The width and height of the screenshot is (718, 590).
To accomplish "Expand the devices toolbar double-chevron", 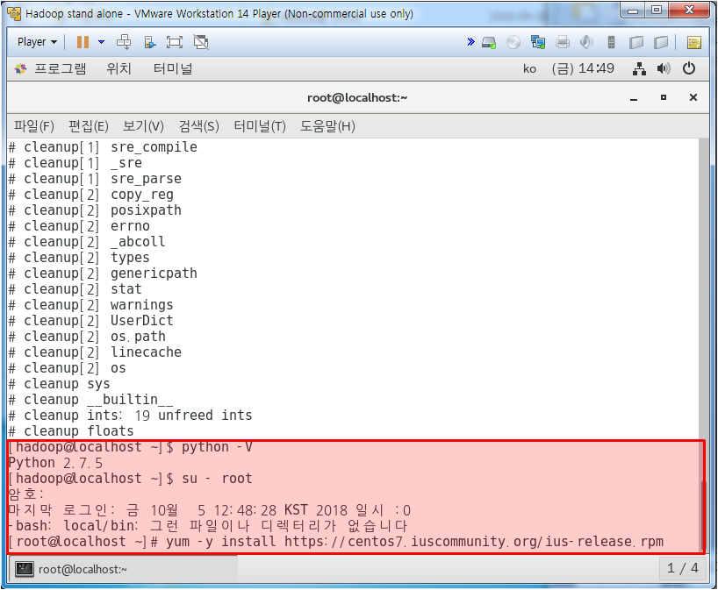I will pyautogui.click(x=470, y=42).
